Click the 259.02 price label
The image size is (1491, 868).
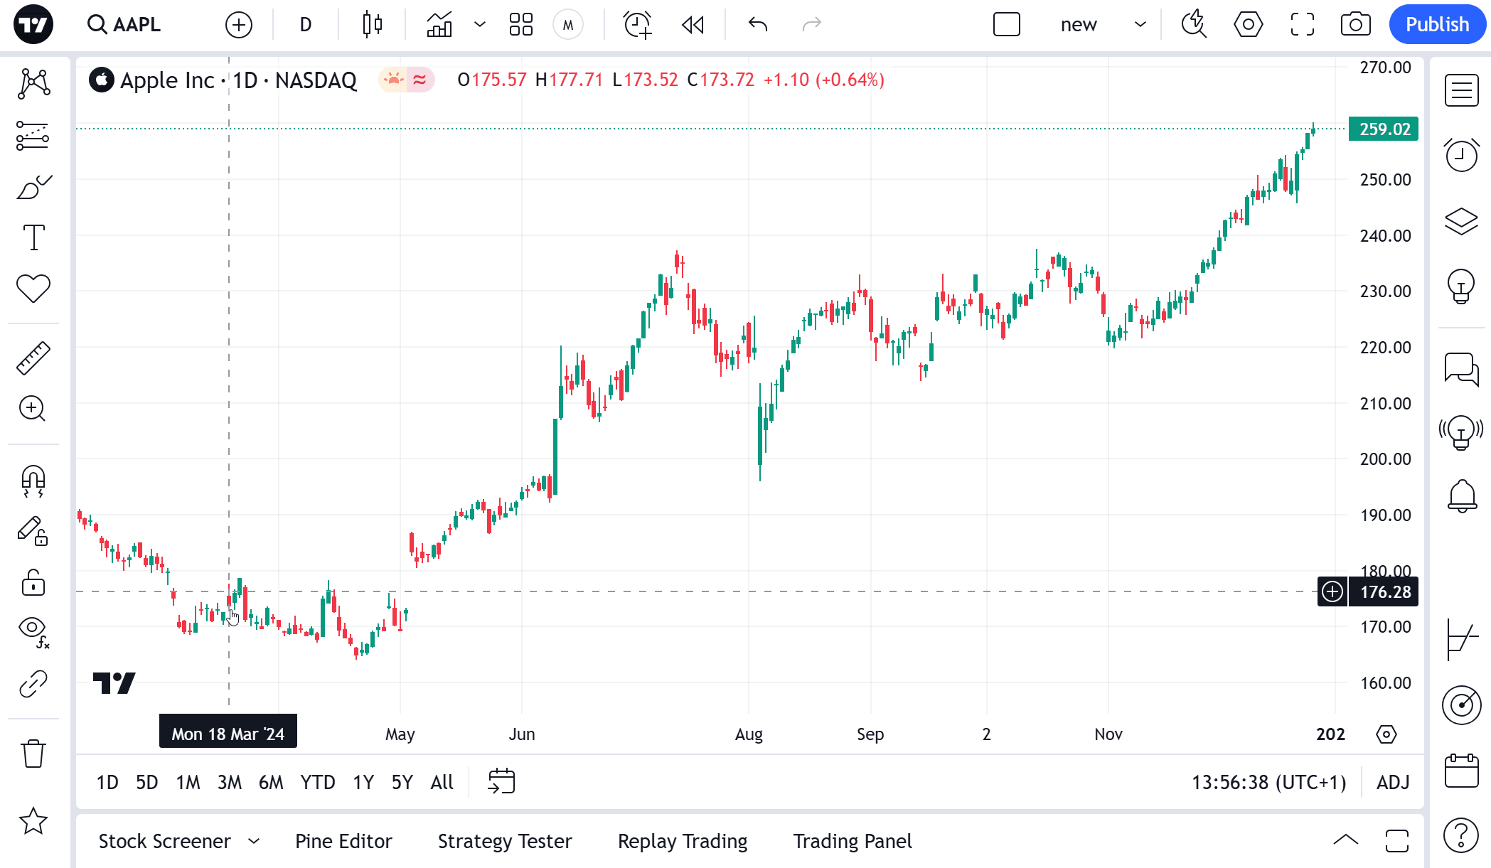tap(1384, 129)
